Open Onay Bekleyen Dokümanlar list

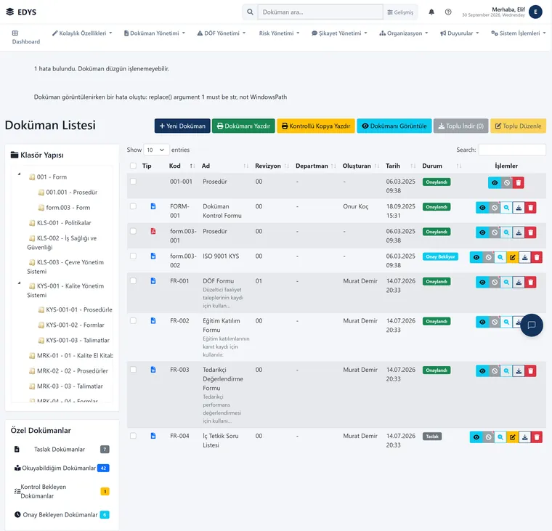coord(60,514)
